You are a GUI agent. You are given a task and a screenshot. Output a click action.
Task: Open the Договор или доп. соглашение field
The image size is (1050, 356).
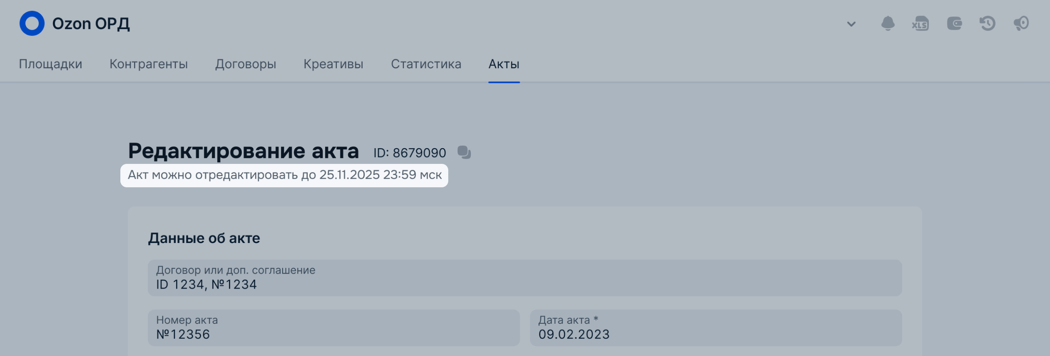coord(525,278)
